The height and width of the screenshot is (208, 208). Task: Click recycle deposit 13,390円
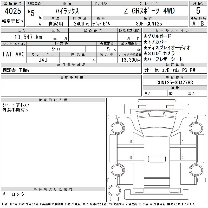pos(131,60)
